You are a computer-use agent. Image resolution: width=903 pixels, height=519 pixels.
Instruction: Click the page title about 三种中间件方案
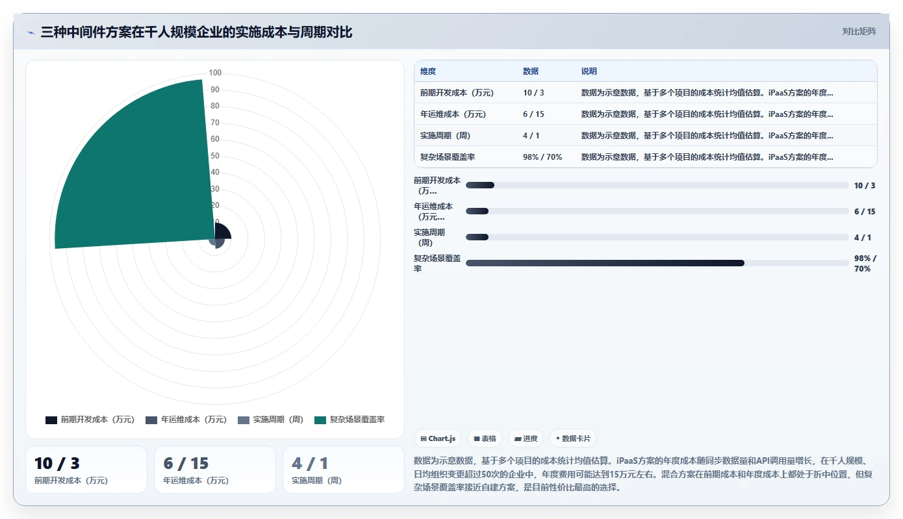click(196, 32)
